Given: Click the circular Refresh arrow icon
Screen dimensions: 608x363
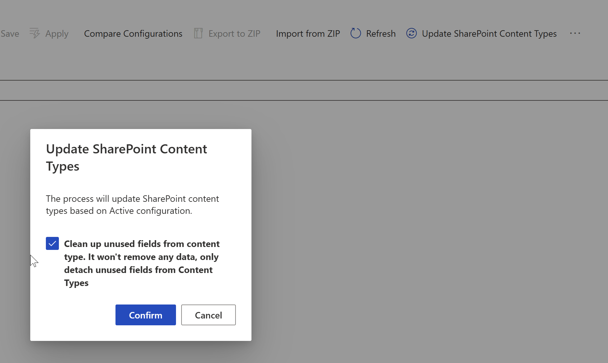Looking at the screenshot, I should [356, 33].
